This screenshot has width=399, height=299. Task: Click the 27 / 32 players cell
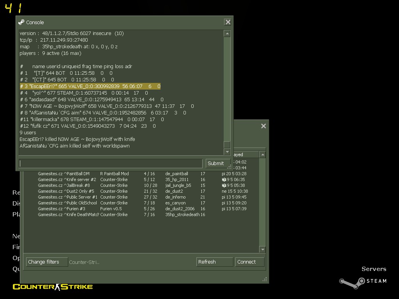click(x=150, y=197)
